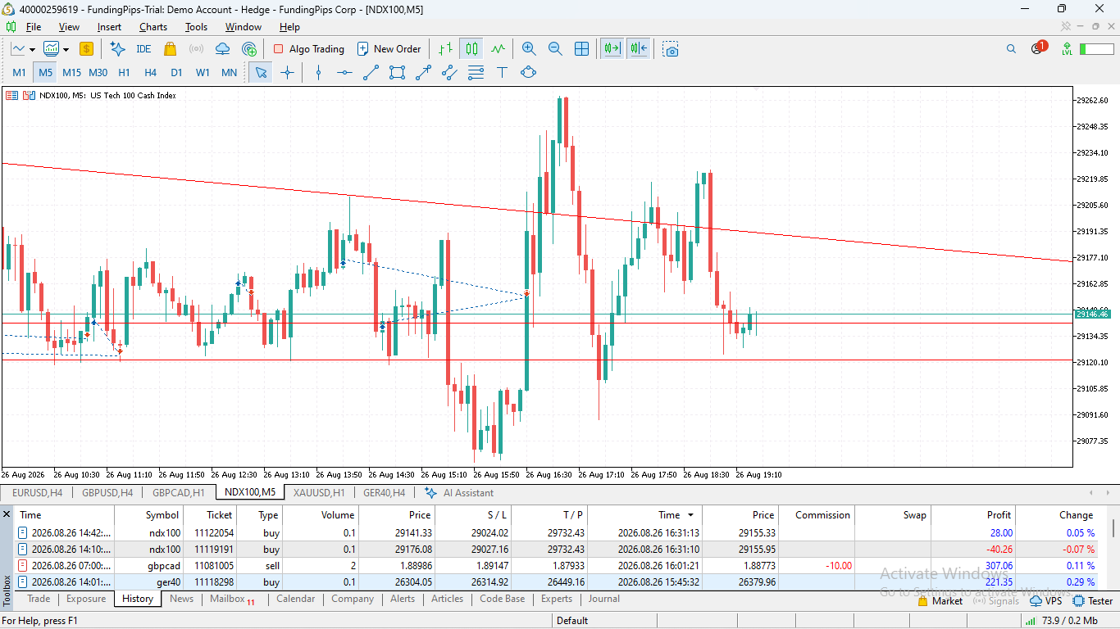Screen dimensions: 1120x629
Task: Expand the chart type dropdown arrow
Action: click(x=32, y=49)
